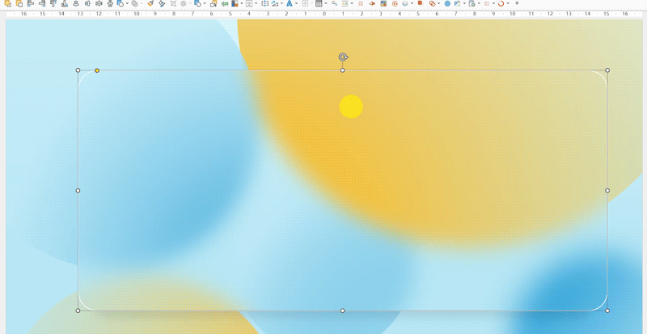Select the Format Painter brush icon

click(x=150, y=3)
